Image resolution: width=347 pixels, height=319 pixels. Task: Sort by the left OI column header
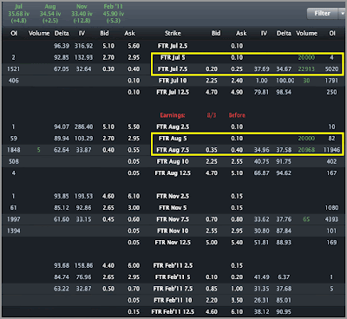14,33
